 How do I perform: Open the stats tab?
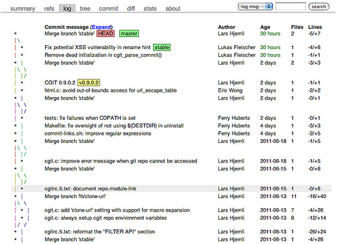tap(150, 9)
